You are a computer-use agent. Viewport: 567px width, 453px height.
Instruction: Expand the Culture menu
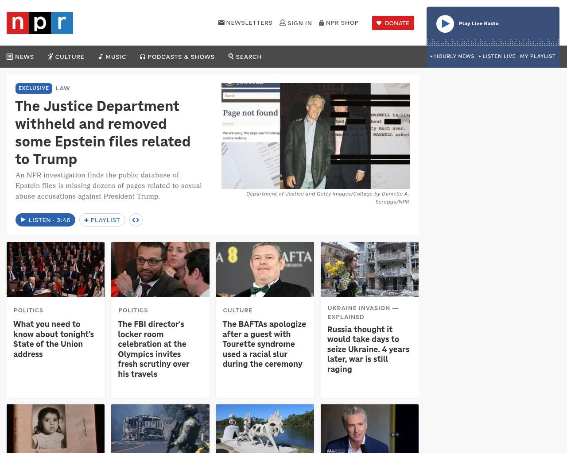66,57
